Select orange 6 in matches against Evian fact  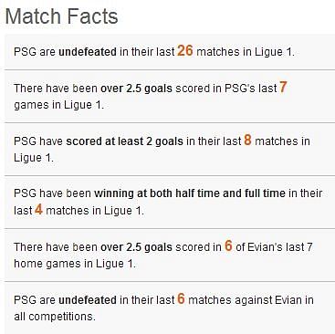coord(181,298)
